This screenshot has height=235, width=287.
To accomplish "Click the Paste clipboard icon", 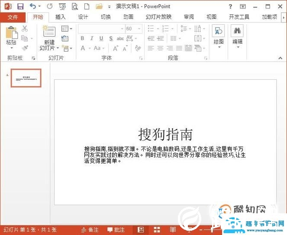I will pos(11,33).
